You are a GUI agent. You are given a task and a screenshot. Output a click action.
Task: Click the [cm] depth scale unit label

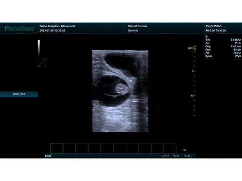[x=191, y=48]
